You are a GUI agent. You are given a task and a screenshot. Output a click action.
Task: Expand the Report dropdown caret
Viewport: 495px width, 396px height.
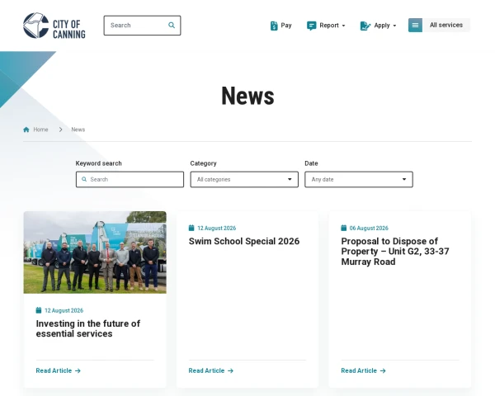click(x=343, y=26)
